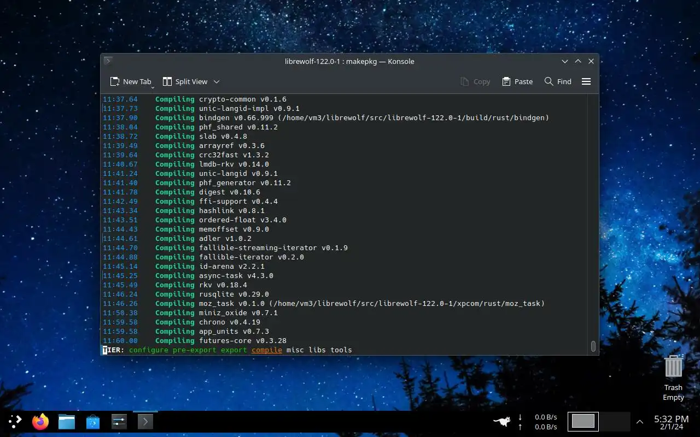
Task: Click the 'rusqlite v0.29.0' line
Action: coord(234,294)
